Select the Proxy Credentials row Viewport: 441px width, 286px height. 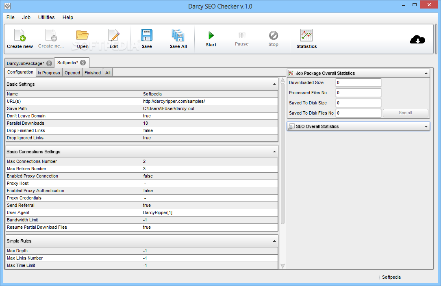[x=142, y=198]
